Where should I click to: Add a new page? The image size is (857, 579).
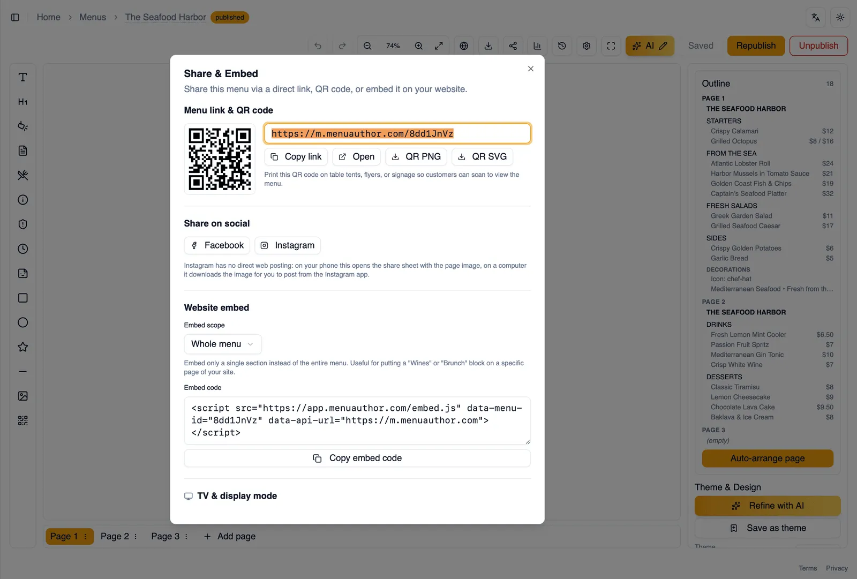230,536
